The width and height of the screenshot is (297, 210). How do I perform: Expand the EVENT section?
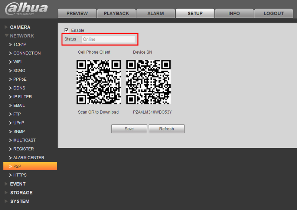point(18,184)
